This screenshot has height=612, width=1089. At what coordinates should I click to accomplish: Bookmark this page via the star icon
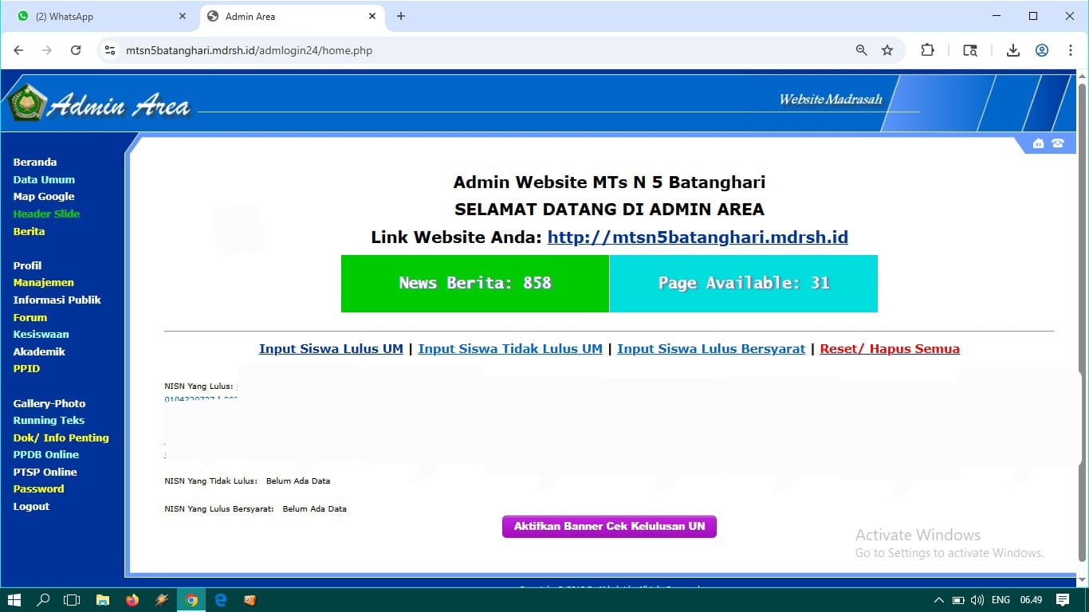coord(887,49)
